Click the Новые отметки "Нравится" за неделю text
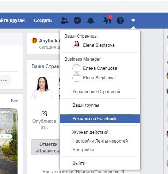The height and width of the screenshot is (174, 168). point(83,172)
